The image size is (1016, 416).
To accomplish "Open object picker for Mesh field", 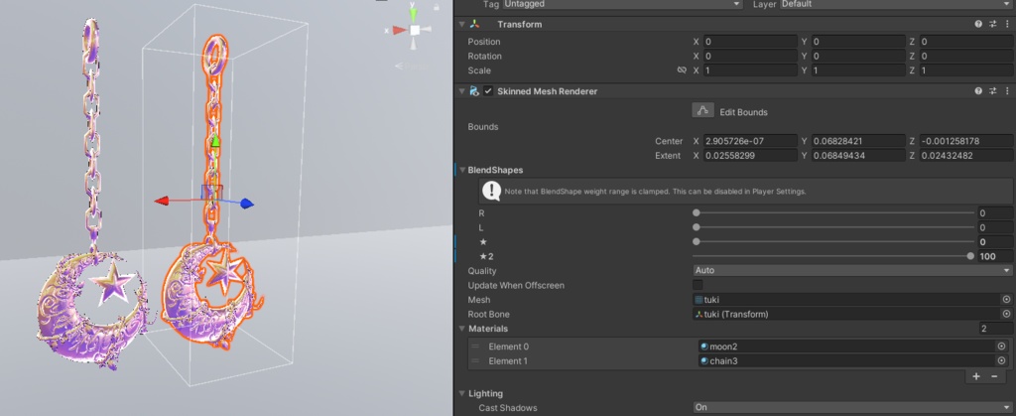I will [x=1006, y=300].
